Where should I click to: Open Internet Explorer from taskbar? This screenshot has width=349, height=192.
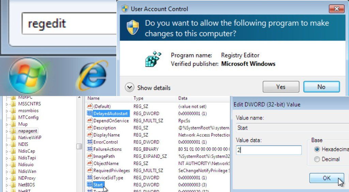[x=92, y=76]
